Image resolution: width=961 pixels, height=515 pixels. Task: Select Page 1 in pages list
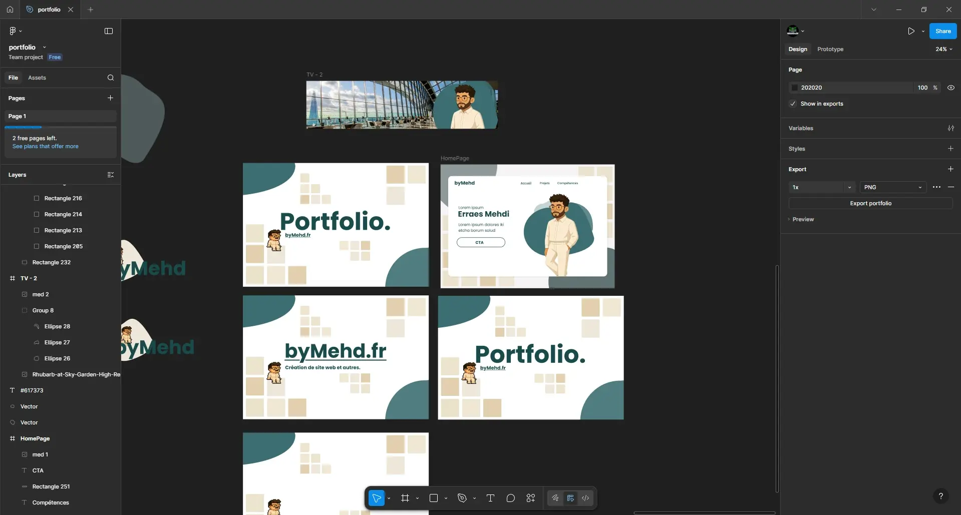point(61,116)
